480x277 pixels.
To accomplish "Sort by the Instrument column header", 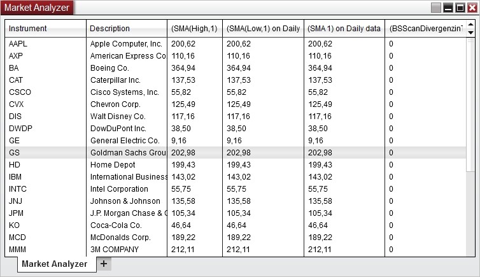I will coord(45,29).
